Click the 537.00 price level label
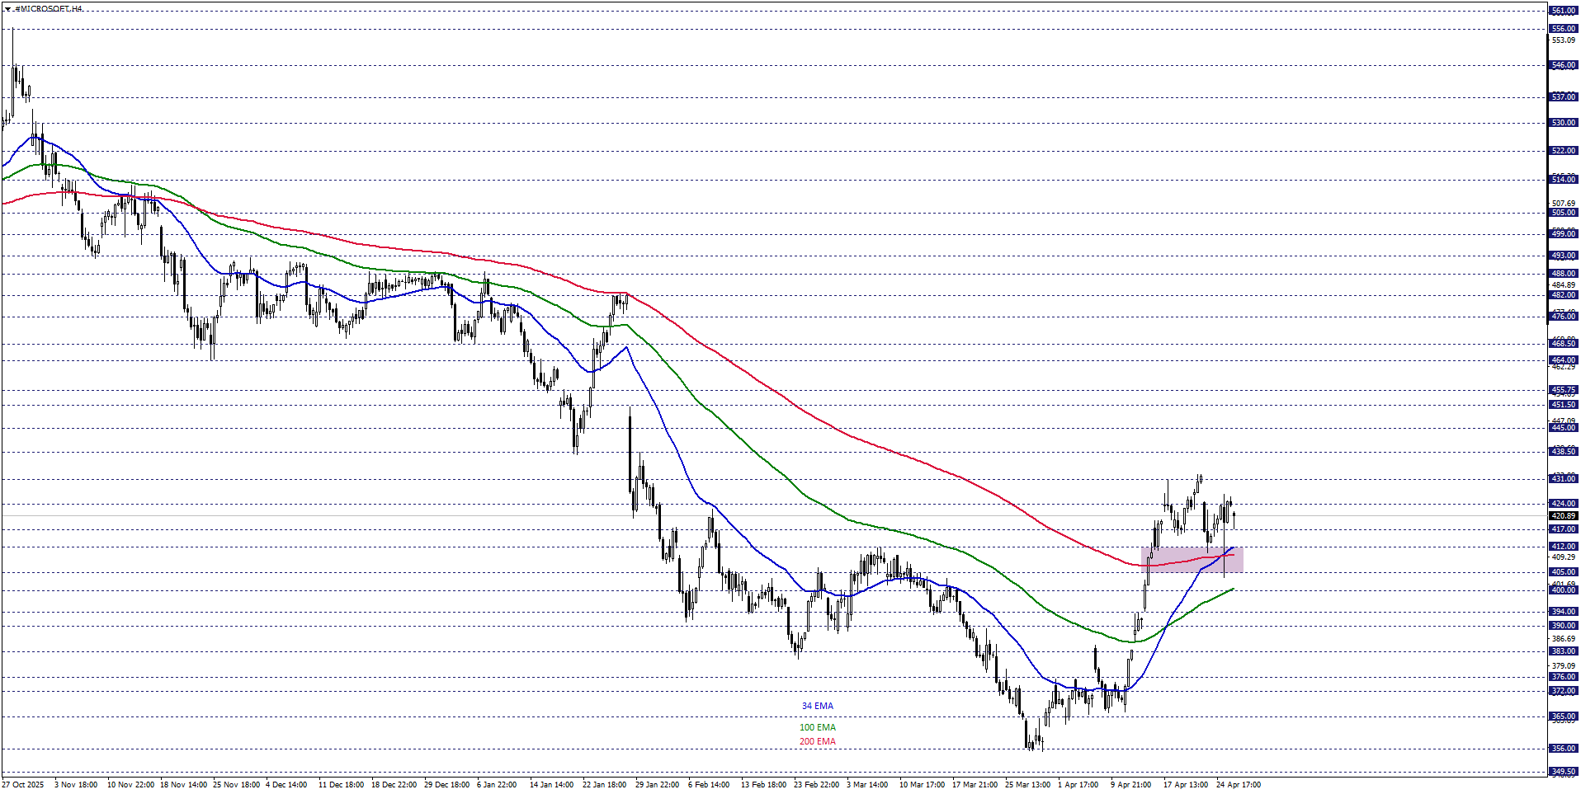This screenshot has height=794, width=1581. (1563, 97)
